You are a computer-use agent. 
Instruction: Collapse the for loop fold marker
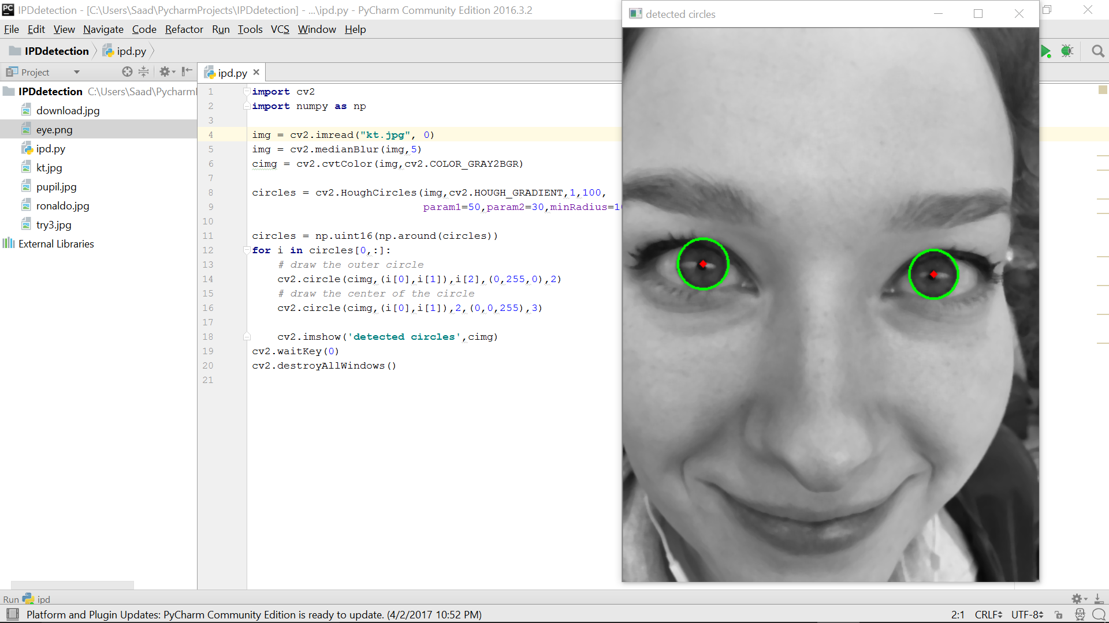[247, 250]
